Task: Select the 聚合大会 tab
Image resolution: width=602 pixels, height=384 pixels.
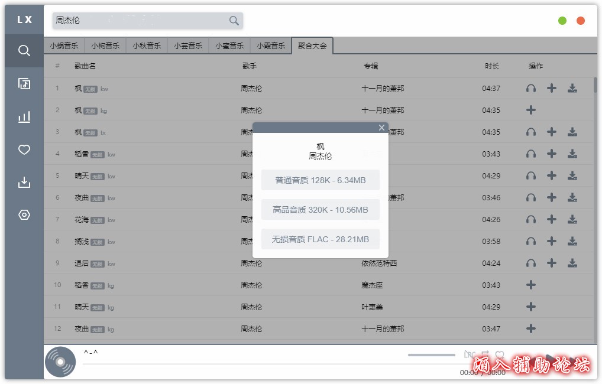Action: [x=312, y=45]
